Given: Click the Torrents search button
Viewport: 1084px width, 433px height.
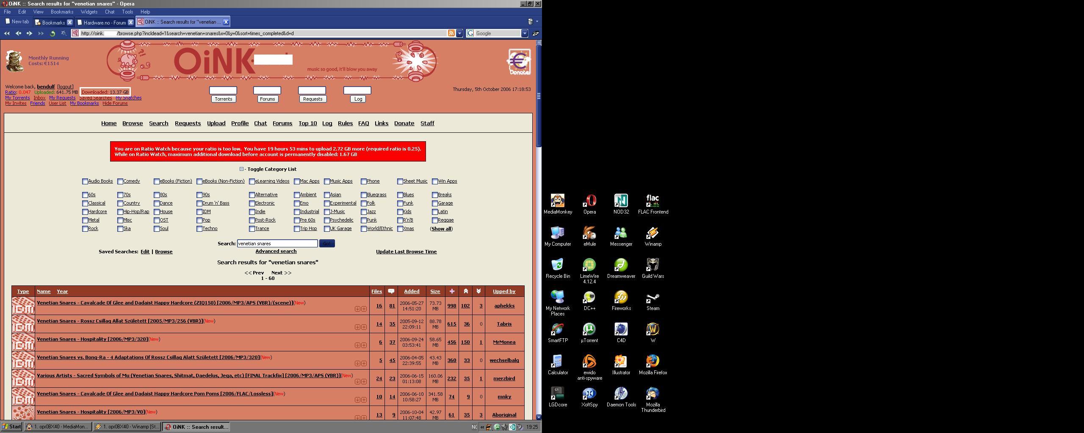Looking at the screenshot, I should click(223, 99).
